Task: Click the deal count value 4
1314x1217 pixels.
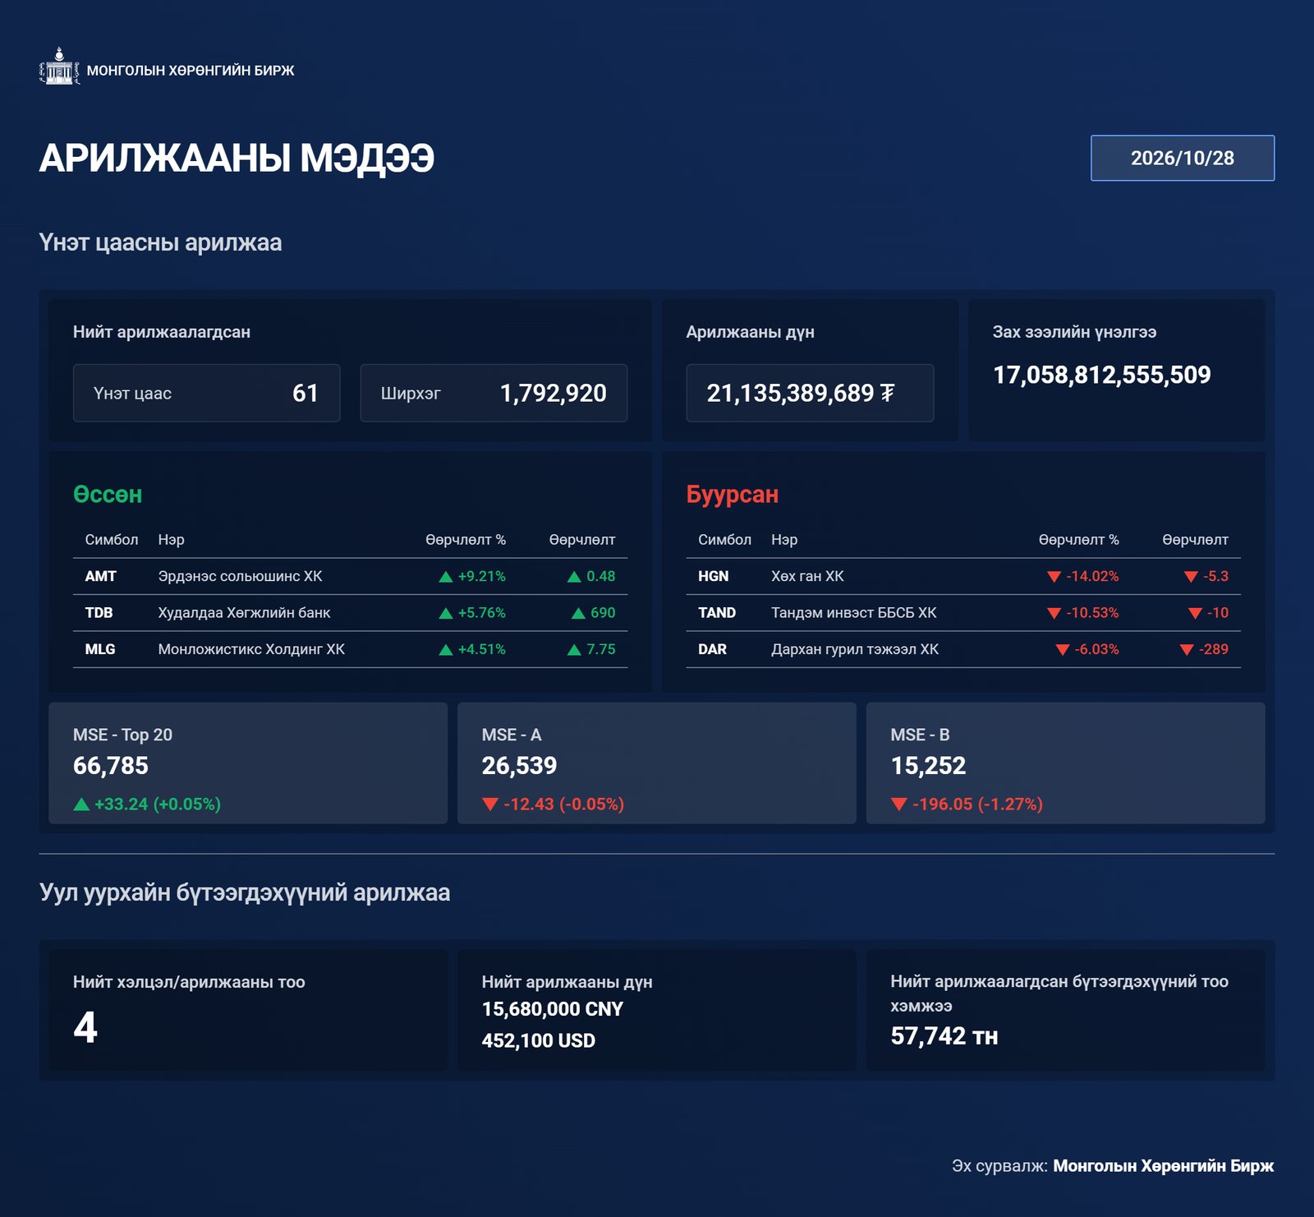Action: (85, 1027)
